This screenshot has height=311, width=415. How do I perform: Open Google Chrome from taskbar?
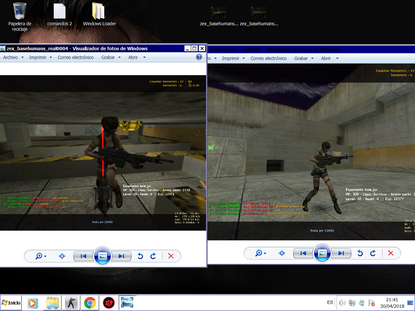(x=90, y=303)
